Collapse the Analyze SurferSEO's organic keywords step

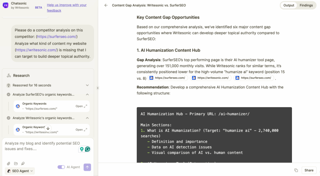(87, 95)
